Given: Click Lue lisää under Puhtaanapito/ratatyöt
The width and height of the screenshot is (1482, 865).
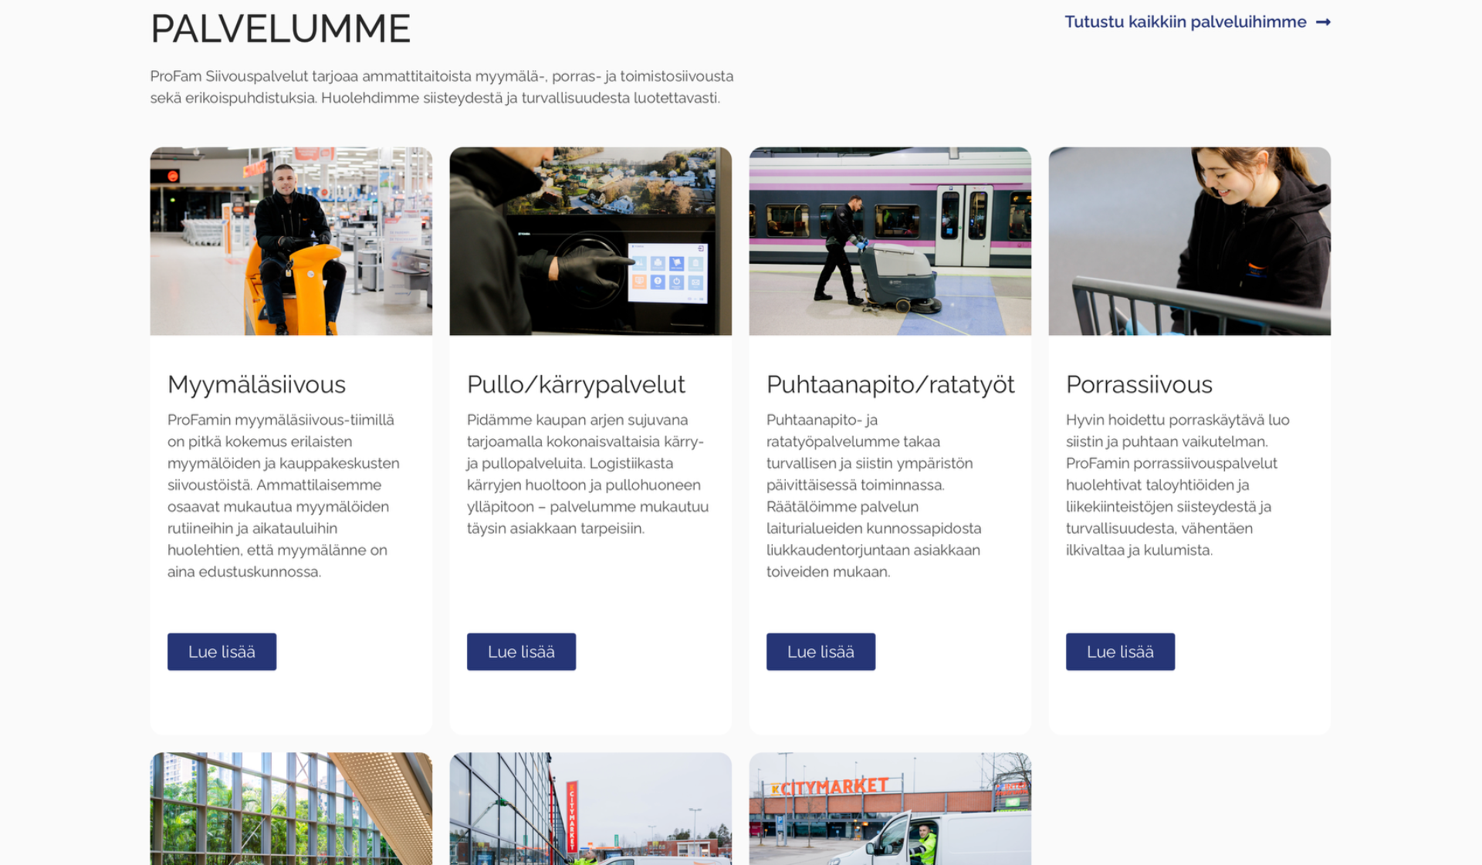Looking at the screenshot, I should (821, 652).
